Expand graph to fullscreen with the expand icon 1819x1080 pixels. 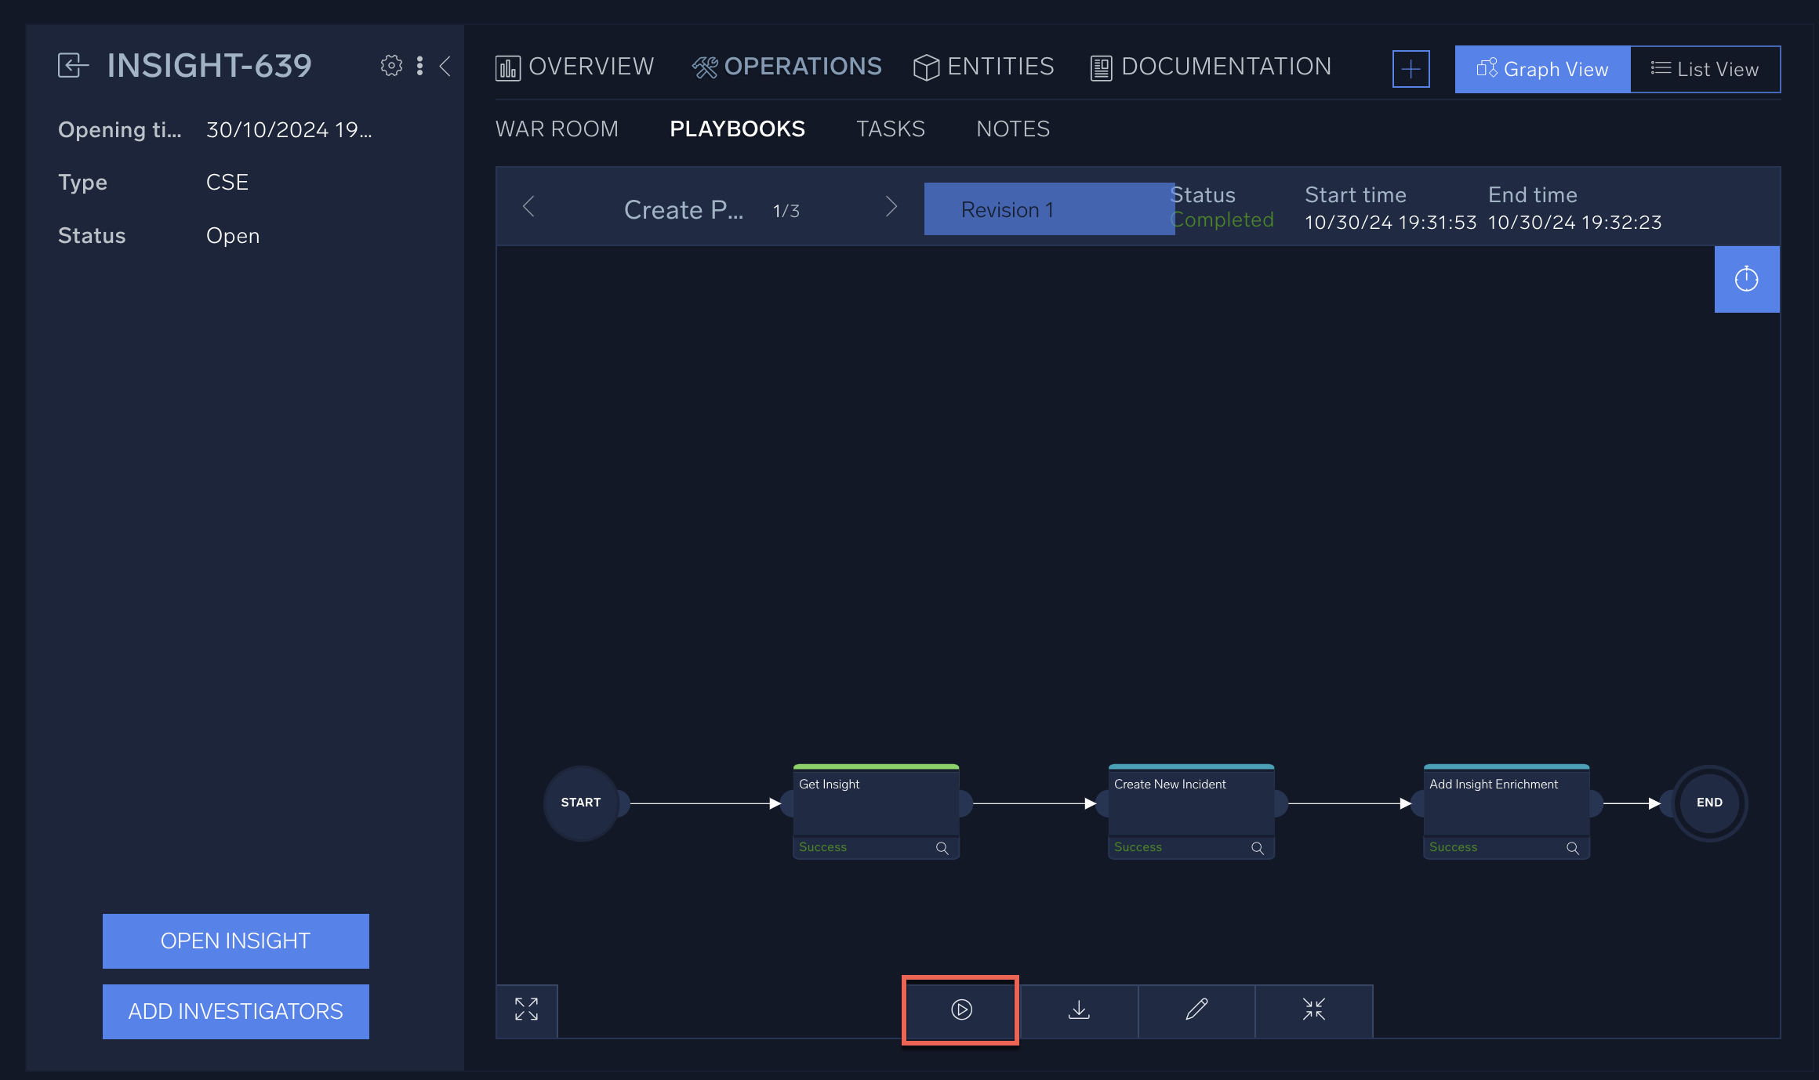526,1010
